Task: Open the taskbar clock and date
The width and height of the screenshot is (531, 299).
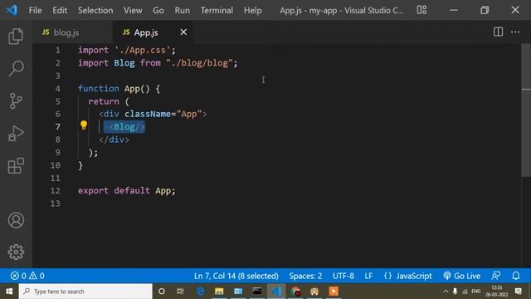Action: tap(496, 292)
